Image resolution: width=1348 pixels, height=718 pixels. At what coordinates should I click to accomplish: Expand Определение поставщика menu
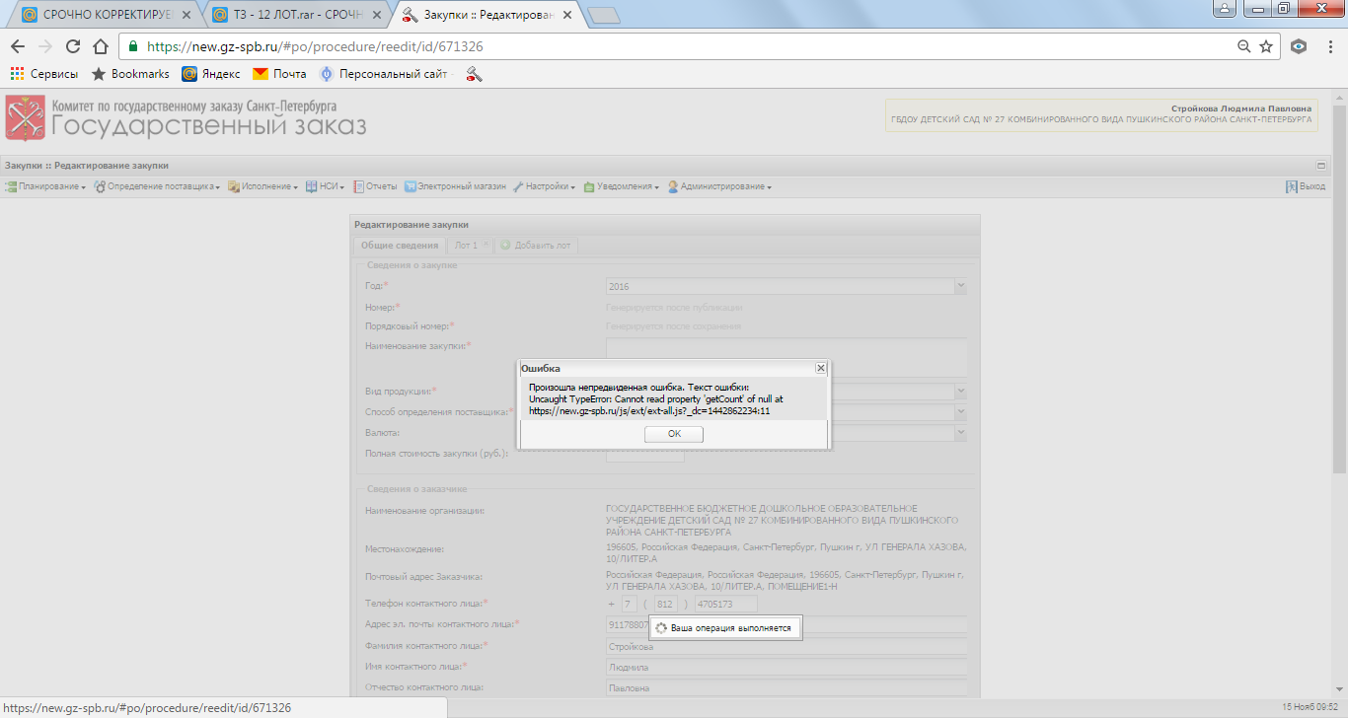[x=157, y=186]
